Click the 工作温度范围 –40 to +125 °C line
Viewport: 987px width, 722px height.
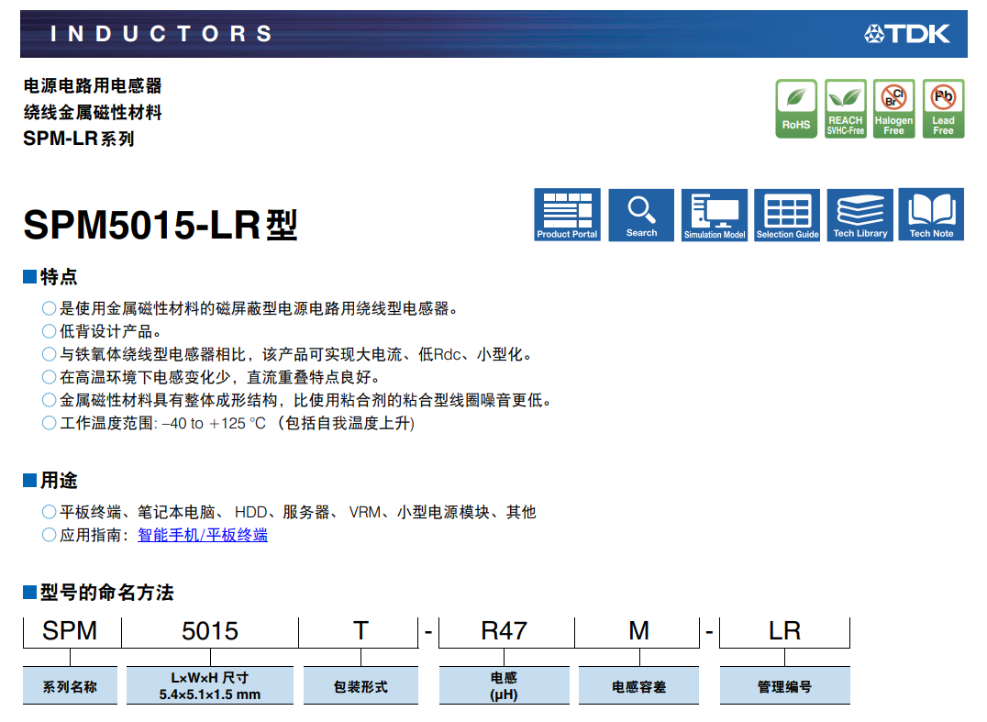click(x=228, y=423)
